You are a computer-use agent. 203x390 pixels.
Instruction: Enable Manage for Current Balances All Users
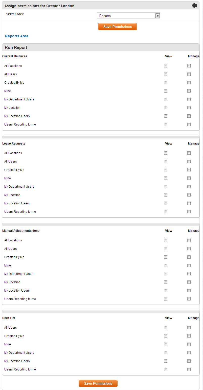[189, 74]
